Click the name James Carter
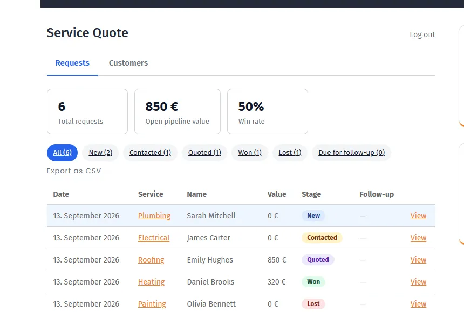 [209, 238]
